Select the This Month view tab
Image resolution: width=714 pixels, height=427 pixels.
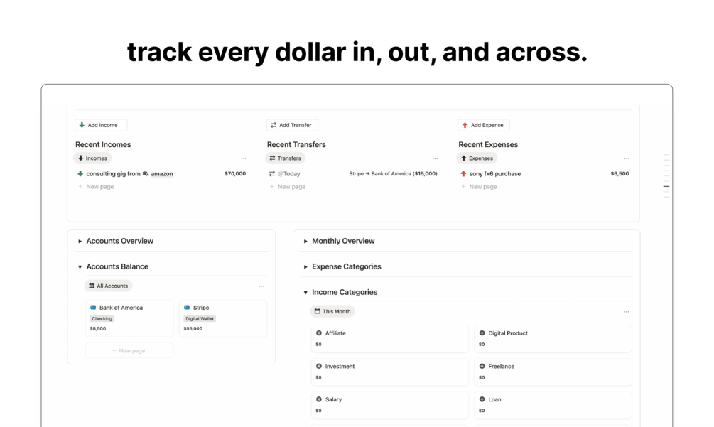[332, 311]
